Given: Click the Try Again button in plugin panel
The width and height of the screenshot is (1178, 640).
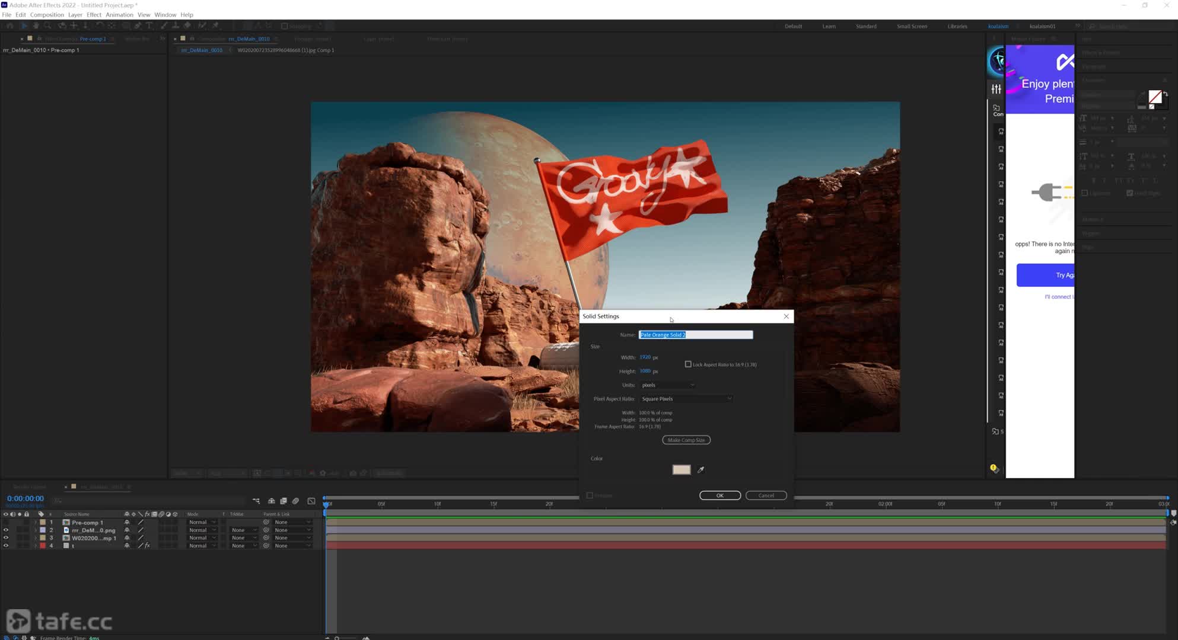Looking at the screenshot, I should [1046, 276].
